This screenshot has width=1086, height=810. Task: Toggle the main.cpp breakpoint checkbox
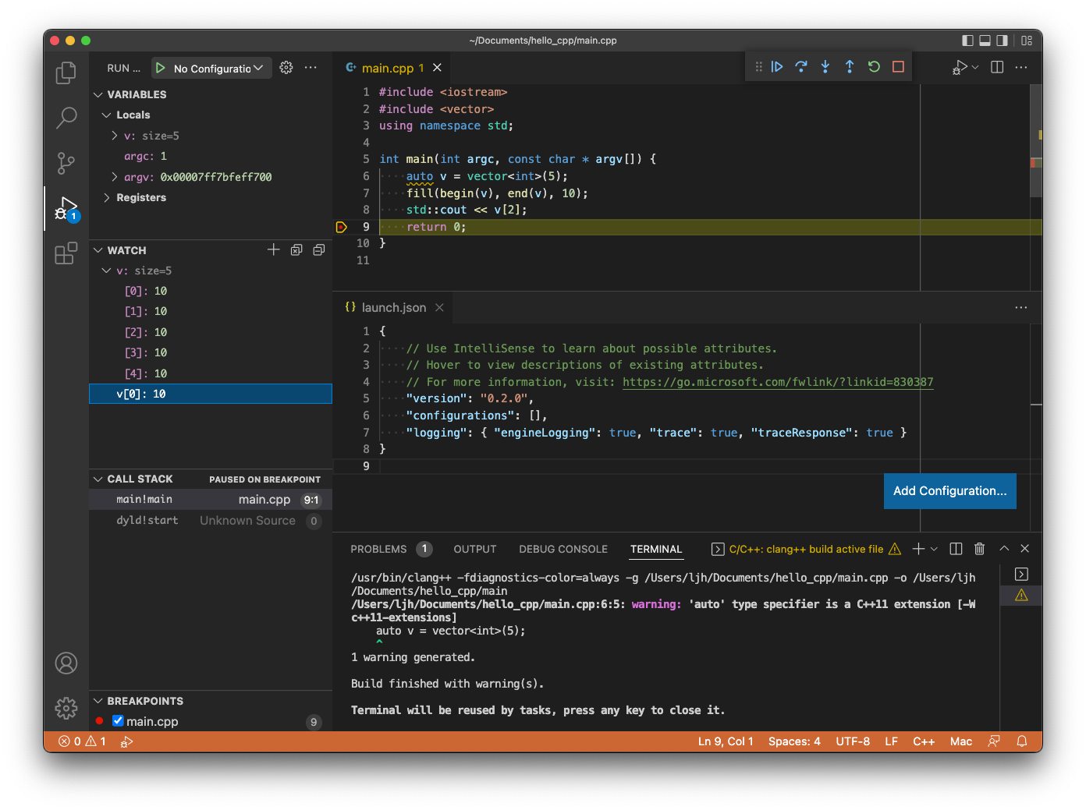point(118,721)
